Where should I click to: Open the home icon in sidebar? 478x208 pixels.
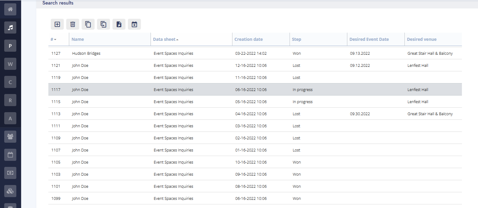pos(10,9)
